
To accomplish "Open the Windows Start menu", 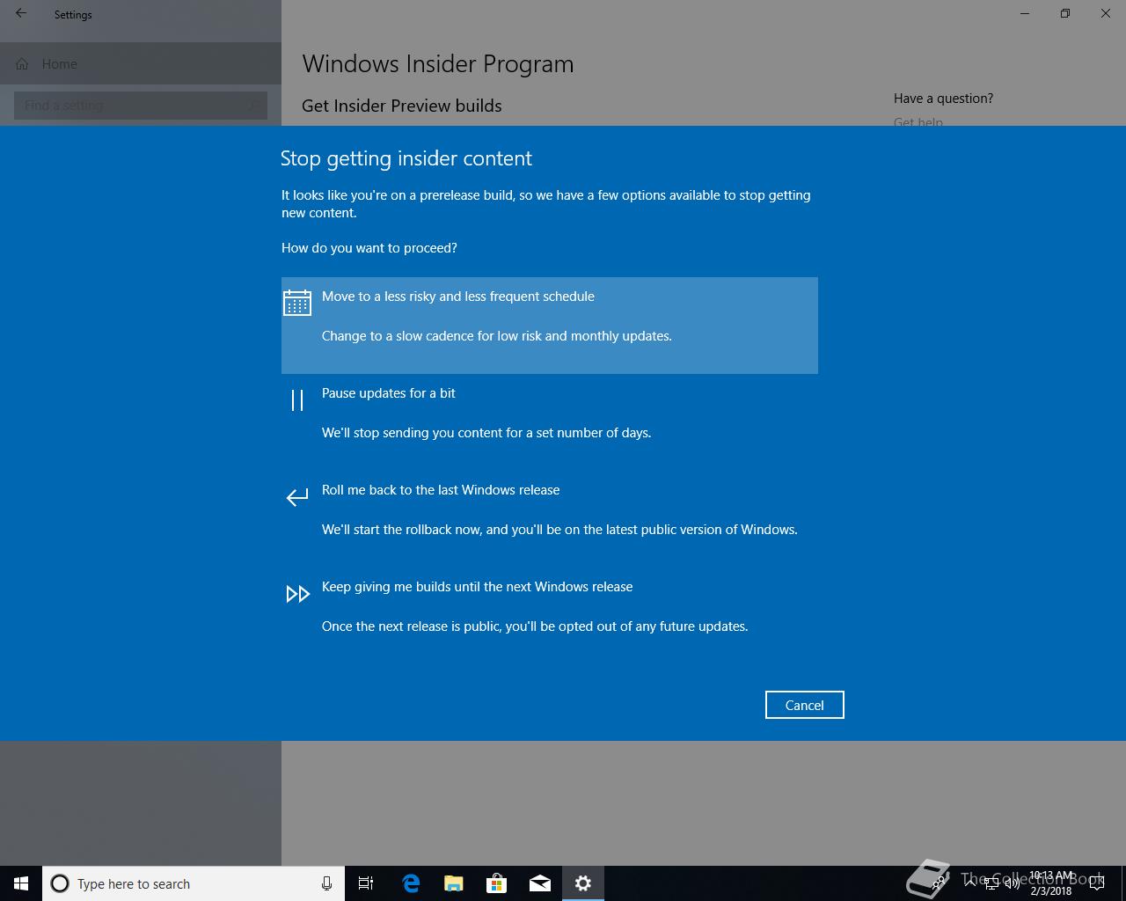I will coord(21,883).
